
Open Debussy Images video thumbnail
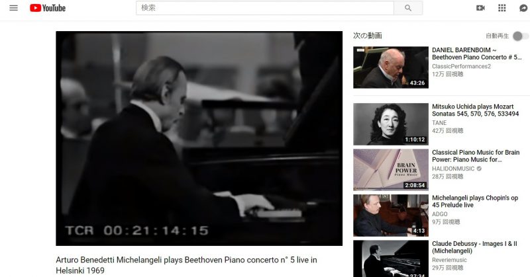click(x=391, y=258)
